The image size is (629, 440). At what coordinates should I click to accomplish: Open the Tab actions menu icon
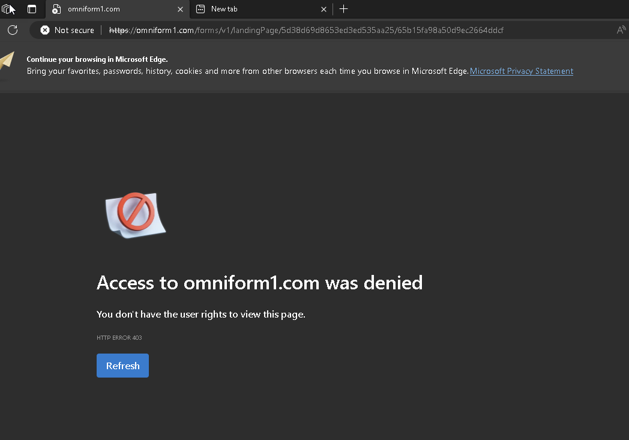pos(32,9)
